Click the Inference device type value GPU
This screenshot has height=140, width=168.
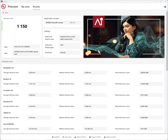(69, 46)
